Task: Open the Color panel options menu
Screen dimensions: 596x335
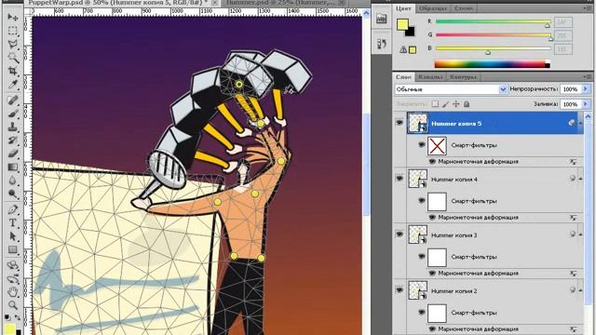Action: click(x=588, y=8)
